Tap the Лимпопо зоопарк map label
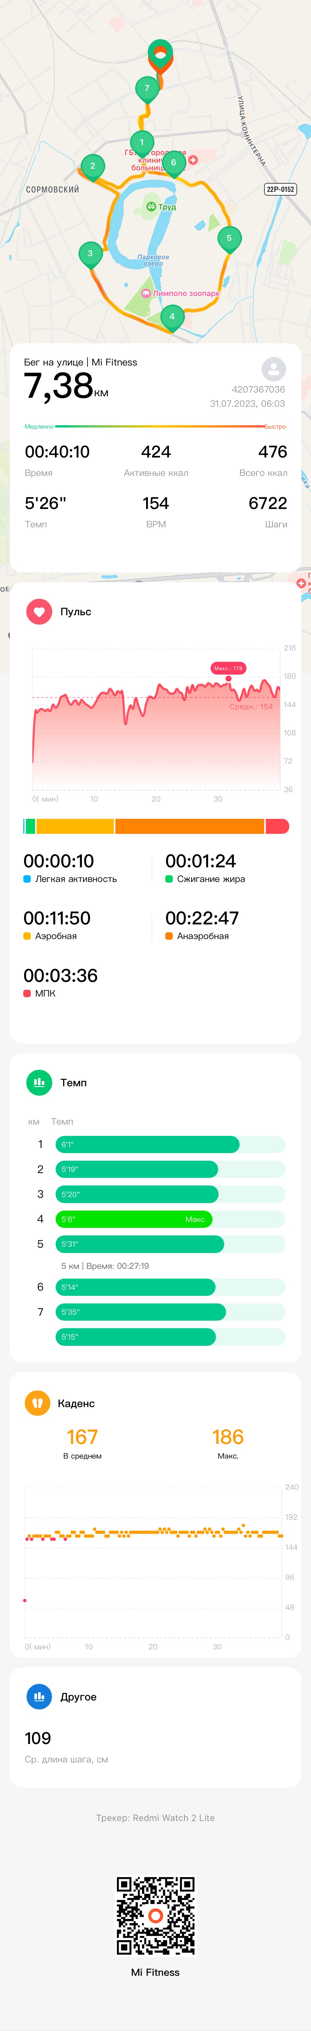The height and width of the screenshot is (2031, 311). pos(181,293)
